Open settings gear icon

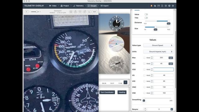(173, 6)
